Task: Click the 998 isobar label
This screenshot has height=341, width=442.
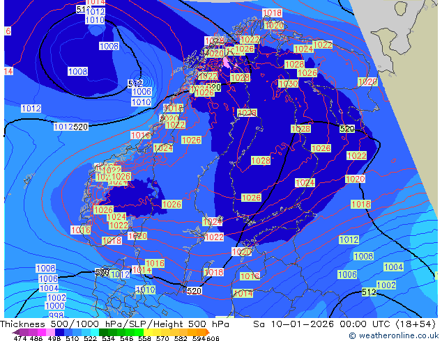Action: (56, 315)
